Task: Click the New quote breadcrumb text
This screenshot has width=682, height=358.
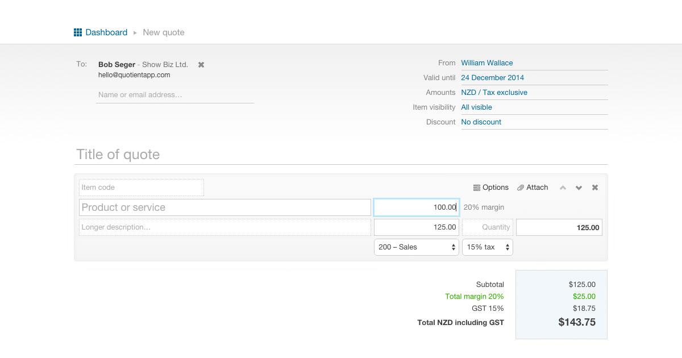Action: tap(164, 32)
